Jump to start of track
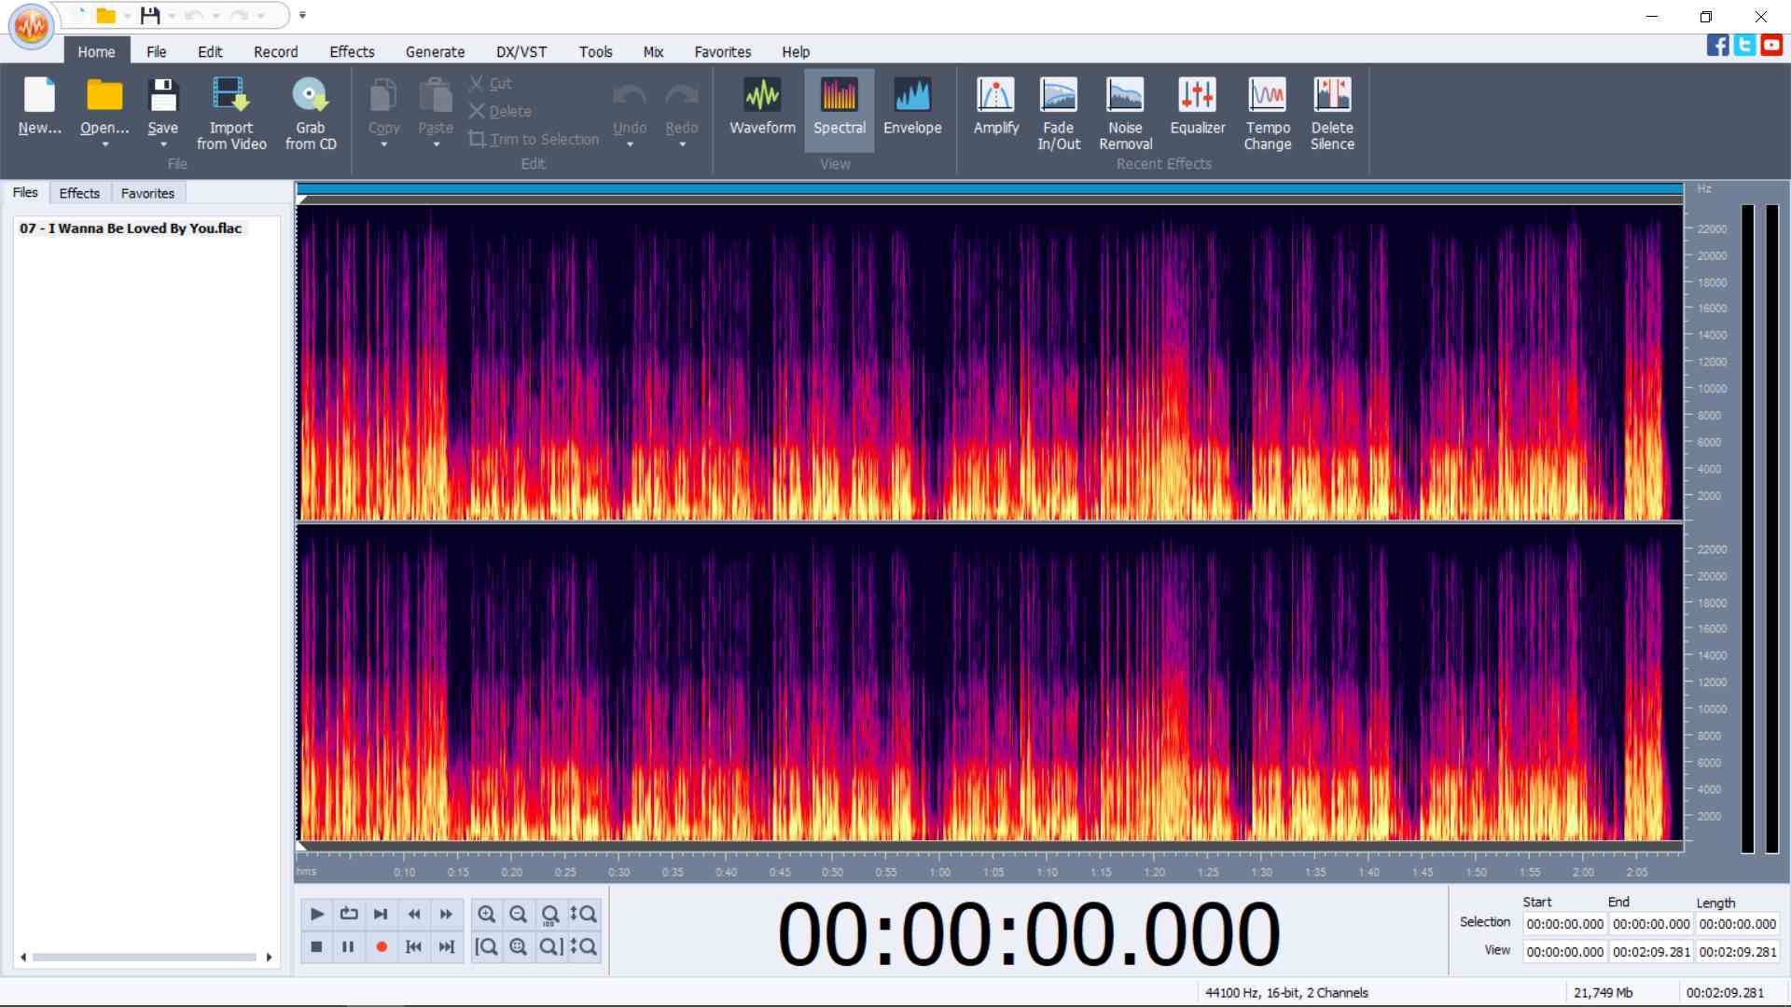 (414, 946)
